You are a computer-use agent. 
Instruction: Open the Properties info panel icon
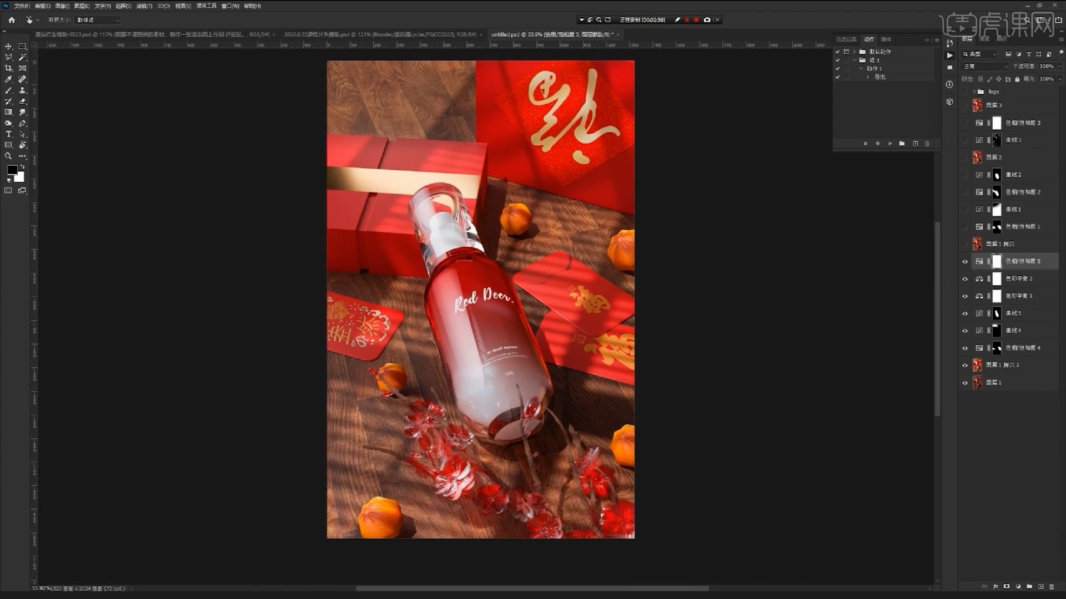pyautogui.click(x=949, y=84)
